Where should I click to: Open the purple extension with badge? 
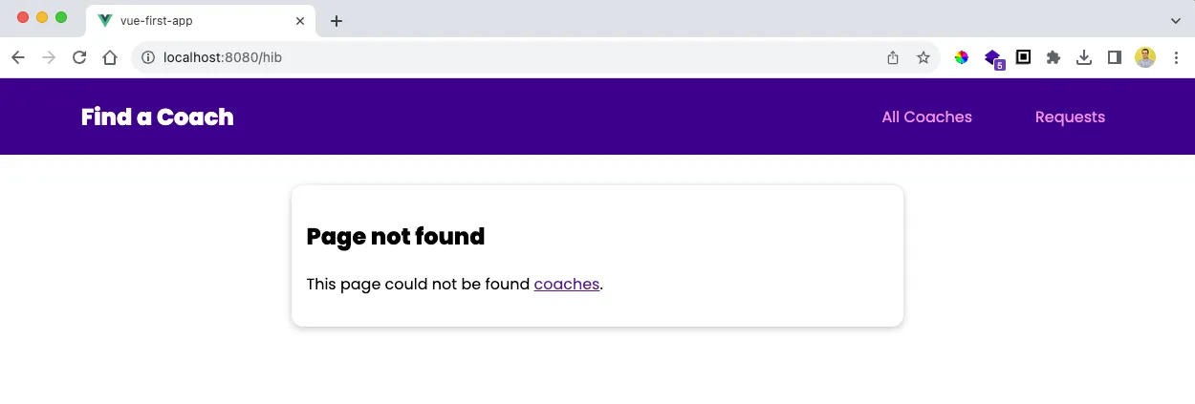point(993,58)
